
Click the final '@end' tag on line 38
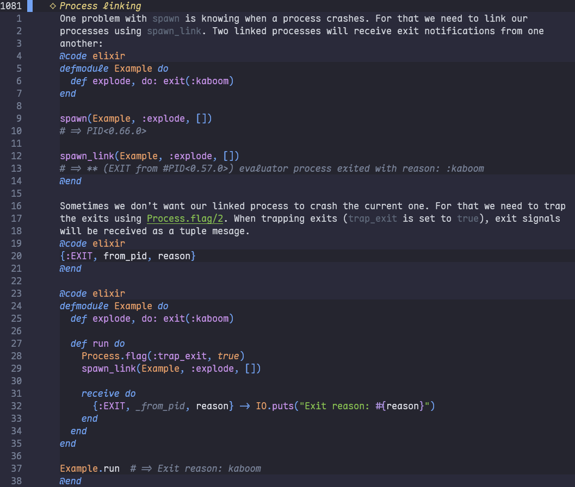(70, 481)
